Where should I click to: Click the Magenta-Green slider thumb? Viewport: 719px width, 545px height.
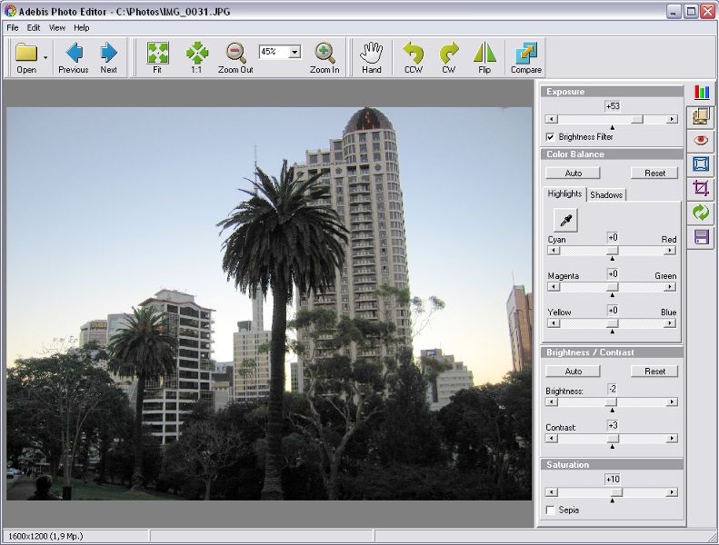pos(613,287)
